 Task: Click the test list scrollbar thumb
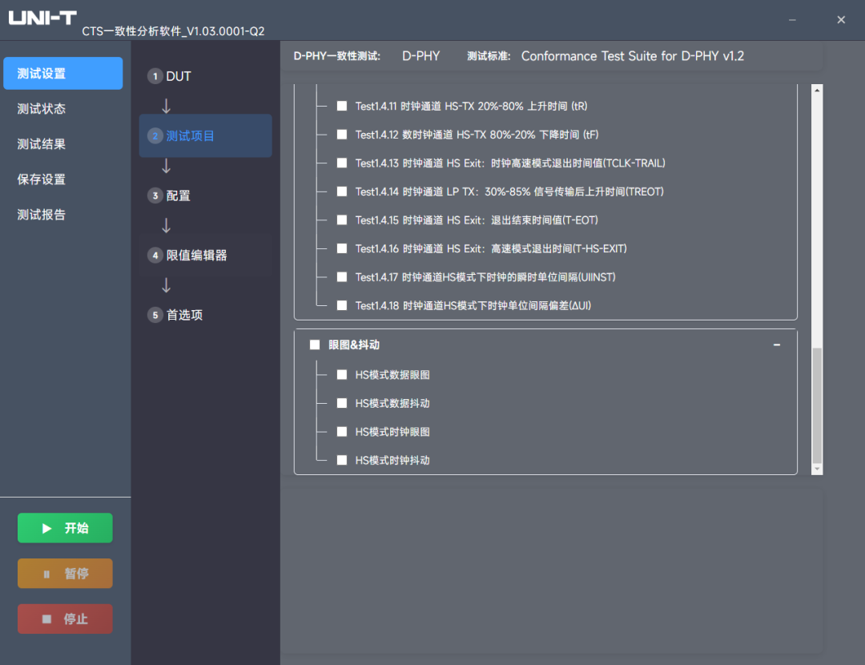(817, 405)
